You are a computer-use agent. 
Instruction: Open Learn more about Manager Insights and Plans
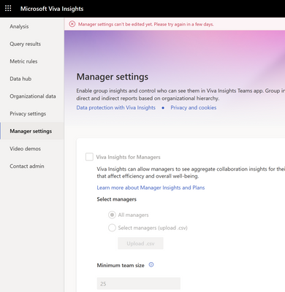(151, 188)
